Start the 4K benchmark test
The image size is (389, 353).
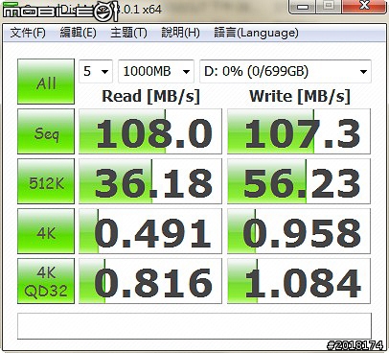tap(46, 231)
